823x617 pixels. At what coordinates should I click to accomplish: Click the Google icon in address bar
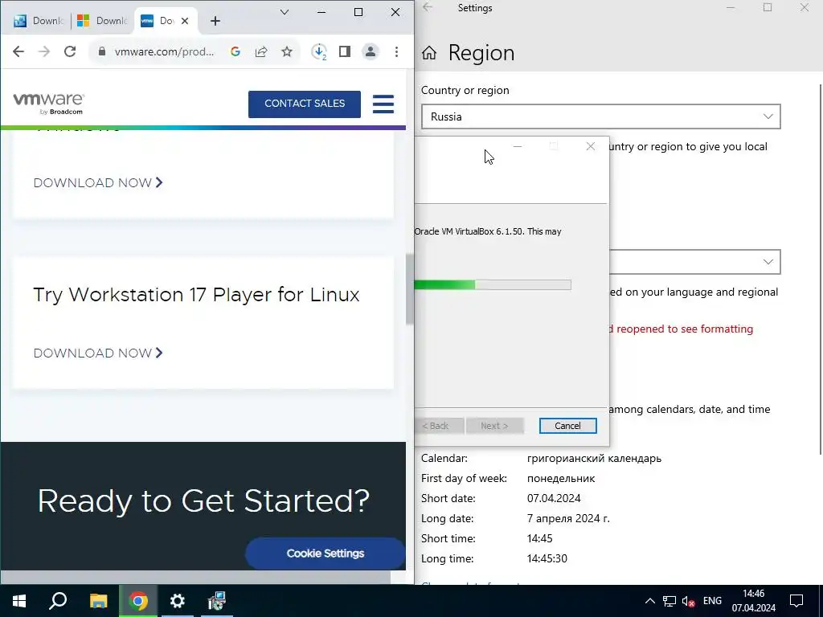[x=235, y=51]
